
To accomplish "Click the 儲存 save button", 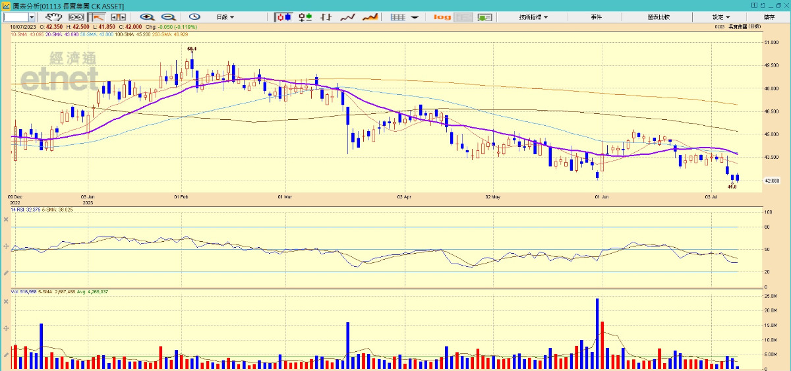I will pos(769,17).
